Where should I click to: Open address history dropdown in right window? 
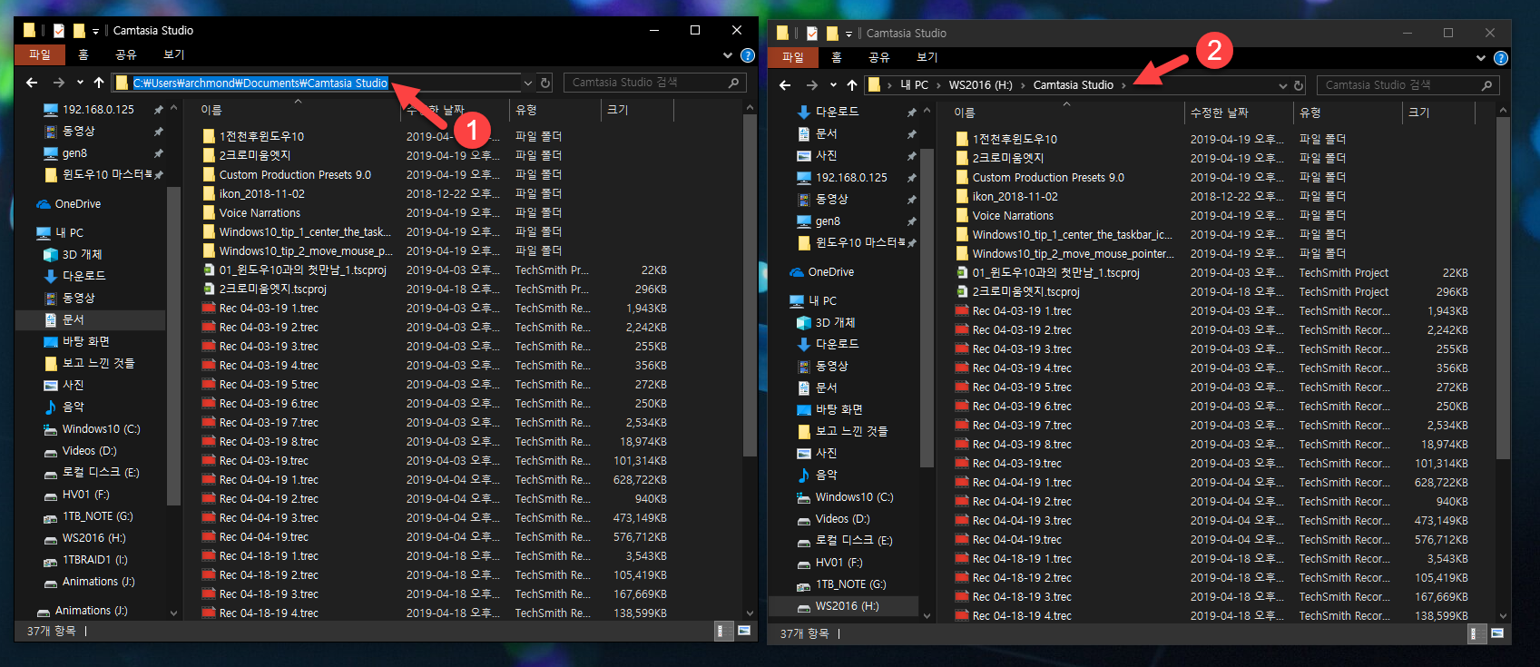[x=1282, y=85]
